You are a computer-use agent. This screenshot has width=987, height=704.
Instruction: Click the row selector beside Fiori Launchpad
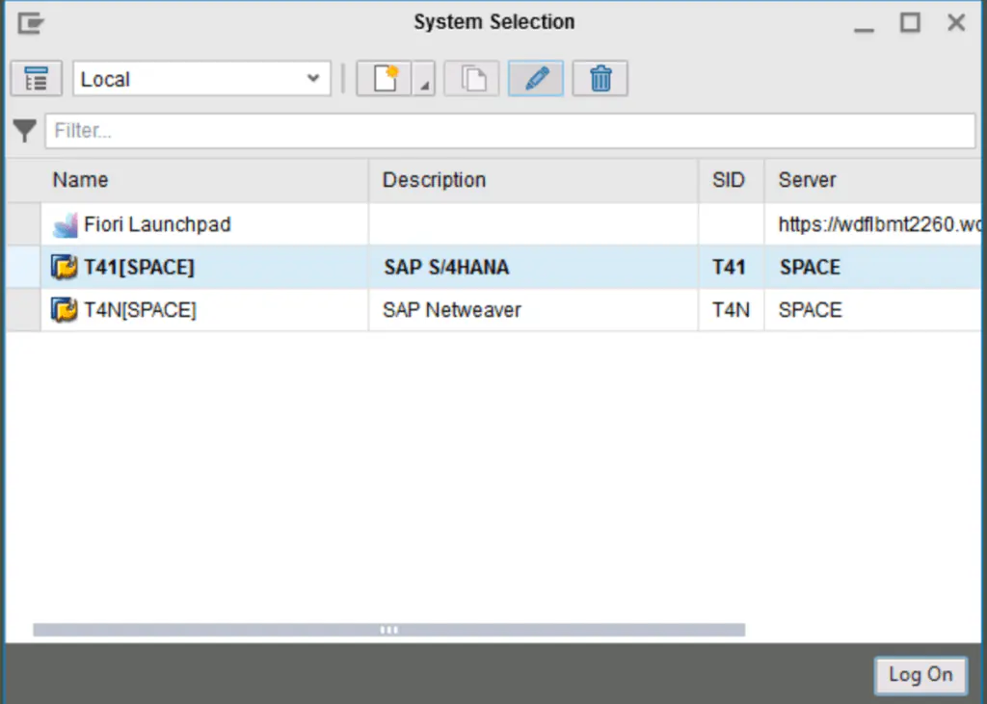pyautogui.click(x=24, y=224)
